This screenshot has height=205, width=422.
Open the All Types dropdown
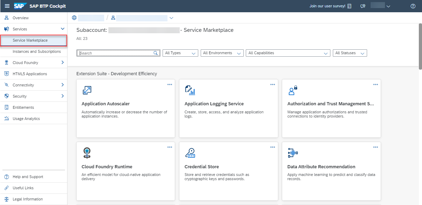180,53
